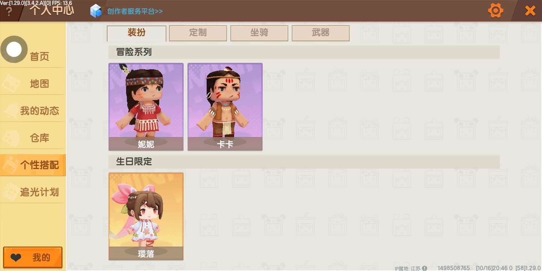
Task: Switch to the 坐骑 tab
Action: [259, 33]
